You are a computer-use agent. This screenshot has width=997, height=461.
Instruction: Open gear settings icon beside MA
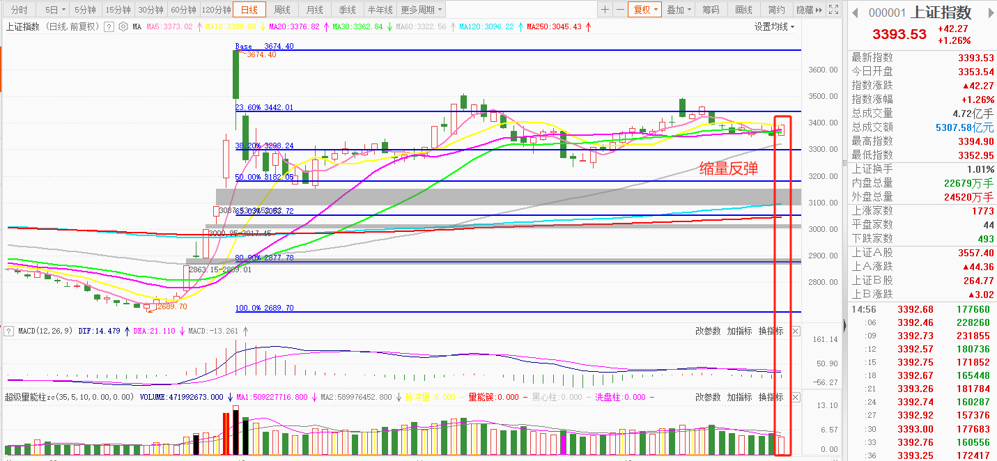pos(123,27)
